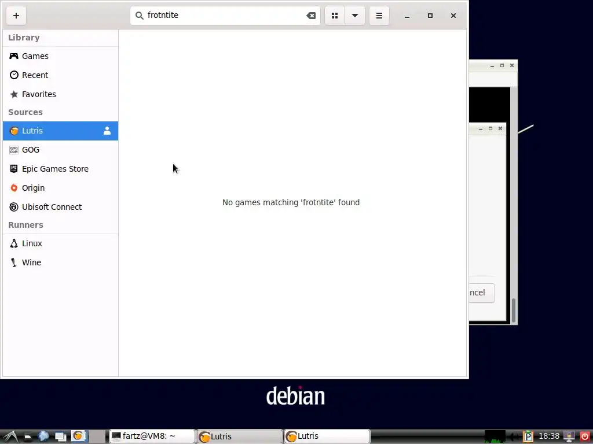This screenshot has height=444, width=593.
Task: Click the GOG logo icon
Action: [x=14, y=150]
